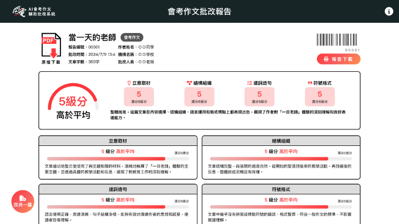Click the 立意取材 lightbulb icon
Screen dimensions: 399x224
pos(129,83)
